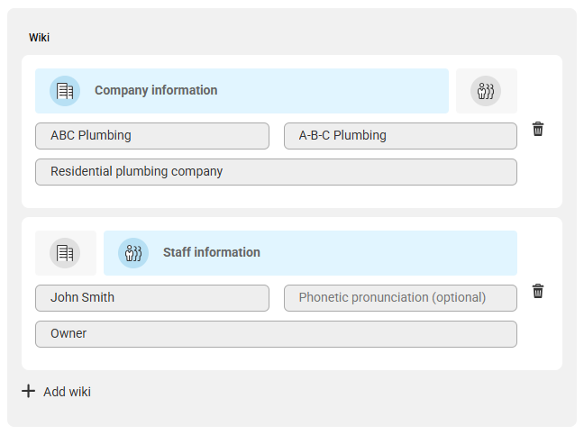
Task: Click the plus icon next to Add wiki
Action: pyautogui.click(x=28, y=391)
